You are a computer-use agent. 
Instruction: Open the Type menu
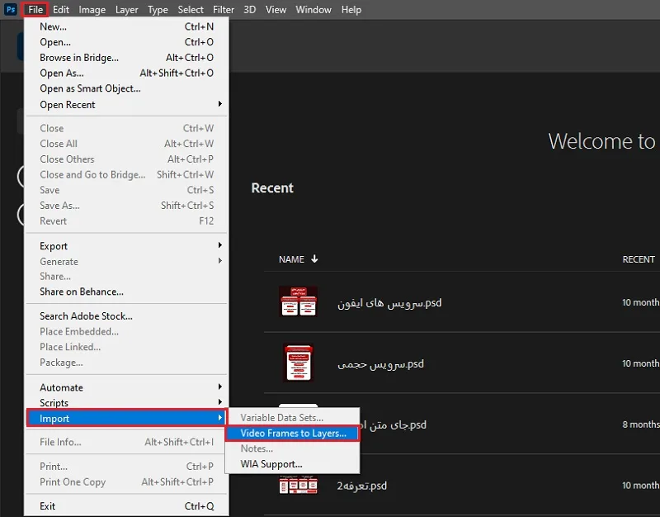(x=158, y=9)
